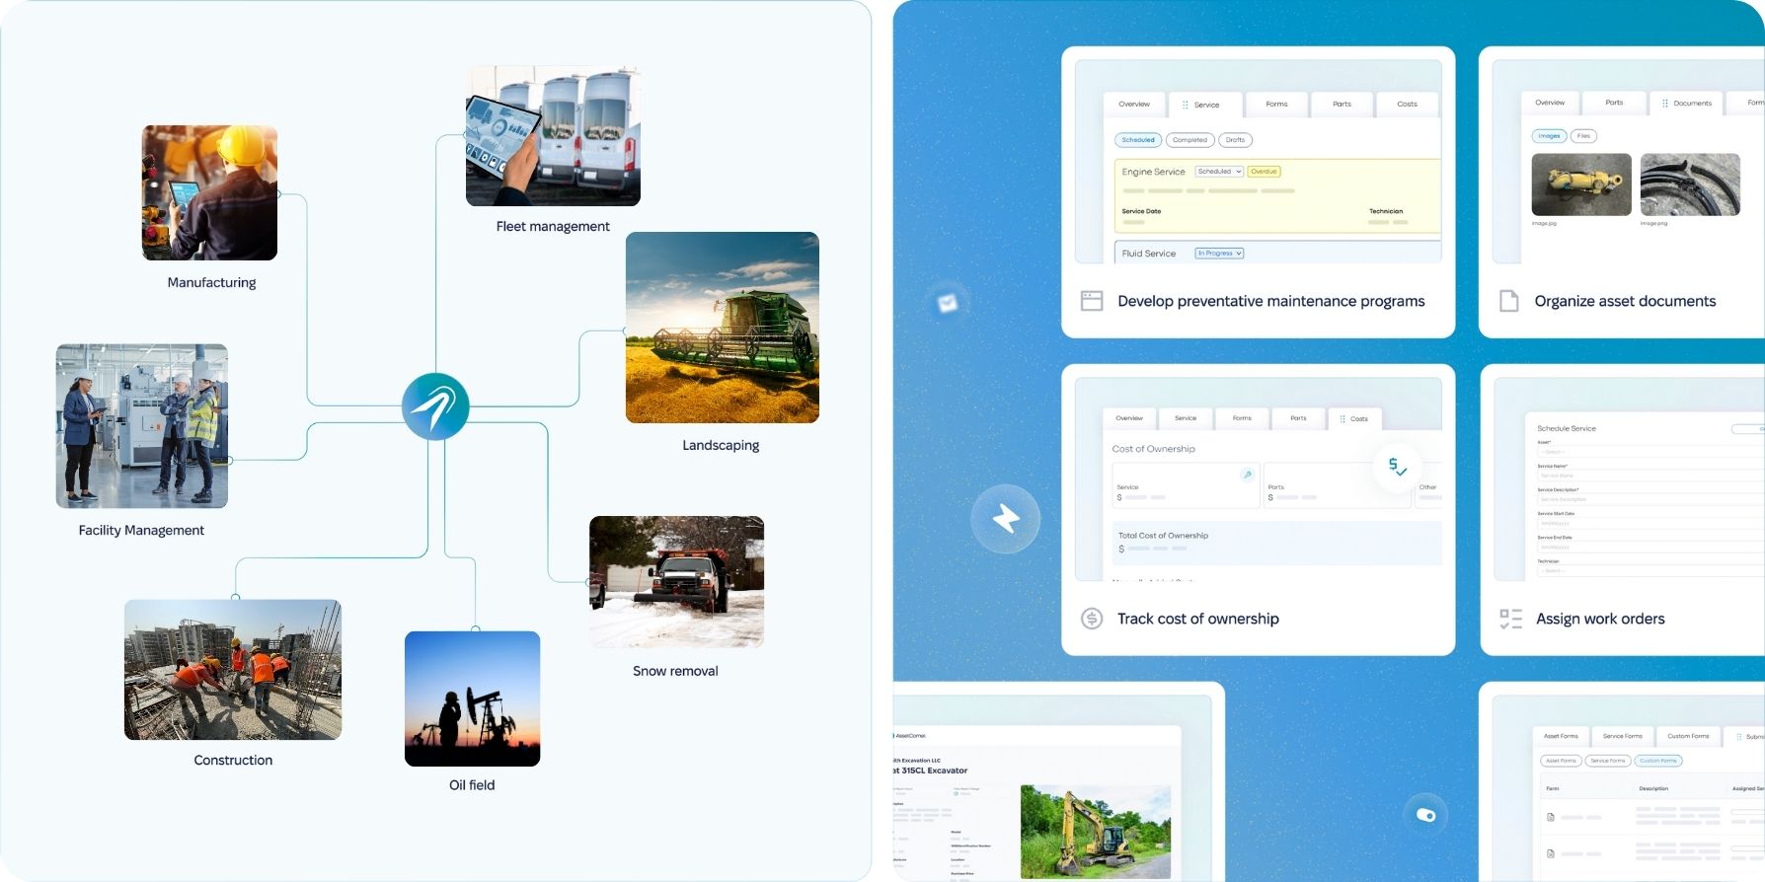Open the yellow hydraulic cylinder image thumbnail
Screen dimensions: 1765x882
click(x=1581, y=184)
